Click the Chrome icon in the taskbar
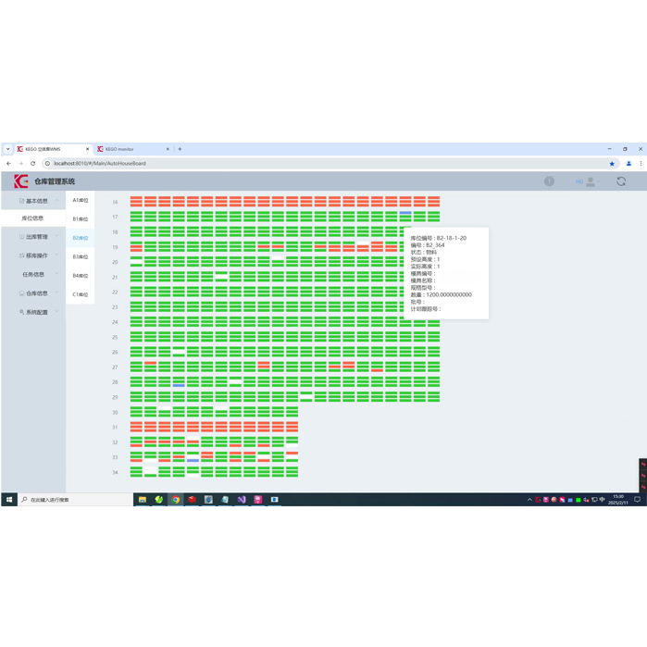This screenshot has height=647, width=647. (x=175, y=500)
